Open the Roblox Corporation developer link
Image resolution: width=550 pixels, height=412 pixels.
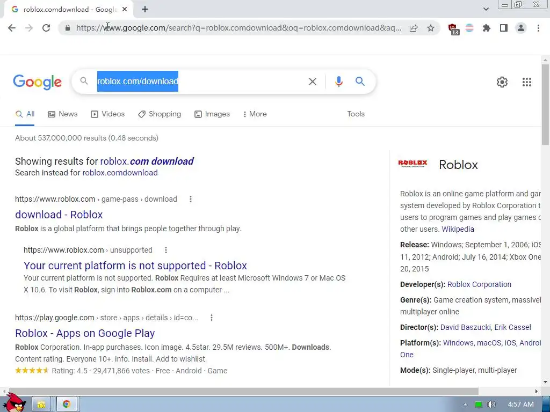(x=479, y=284)
